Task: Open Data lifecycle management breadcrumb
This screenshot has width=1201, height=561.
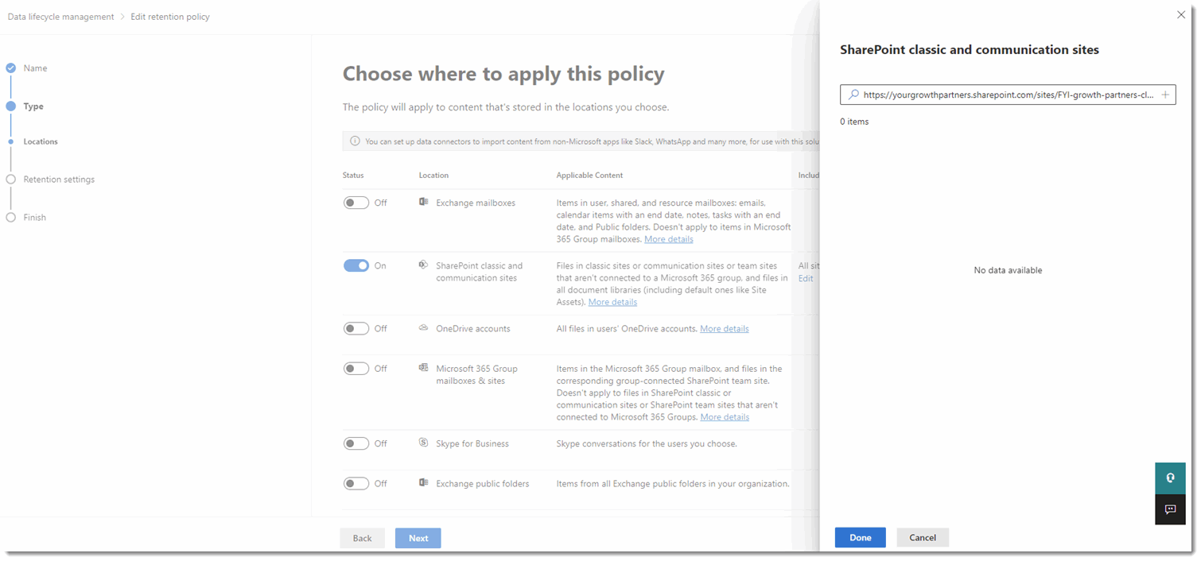Action: click(x=61, y=17)
